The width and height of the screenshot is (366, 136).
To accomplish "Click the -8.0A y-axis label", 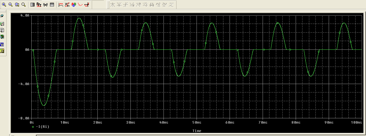I will click(24, 118).
